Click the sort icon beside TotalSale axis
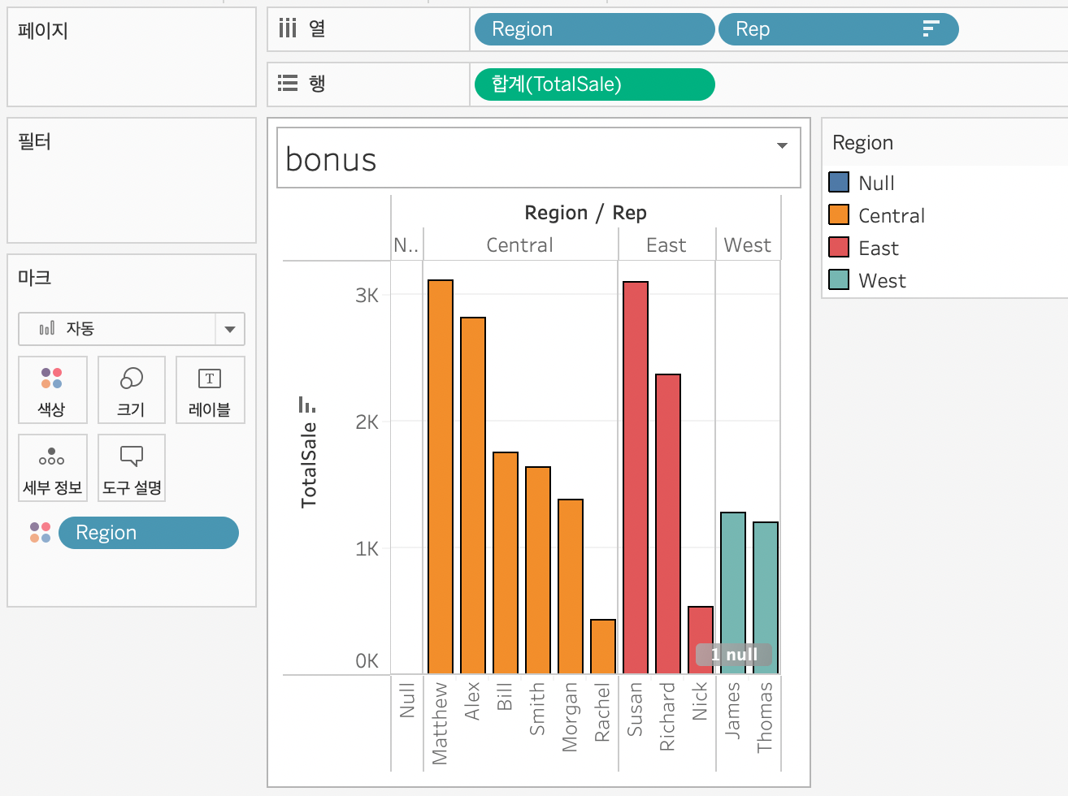Image resolution: width=1068 pixels, height=796 pixels. pyautogui.click(x=306, y=404)
